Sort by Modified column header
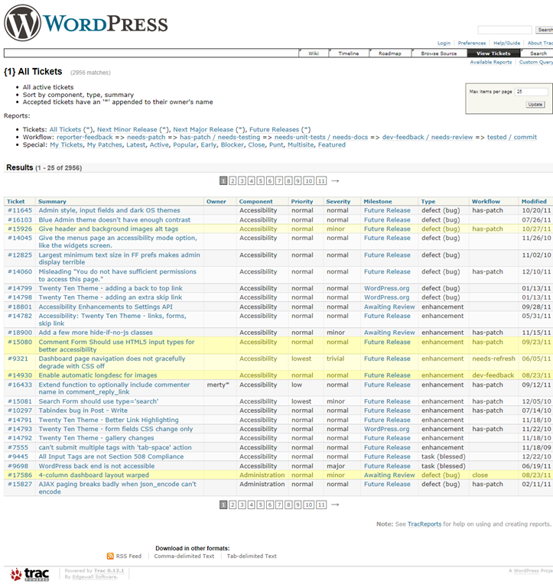The image size is (553, 587). 534,202
